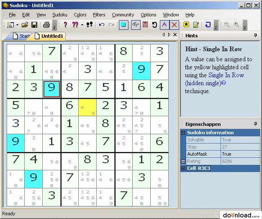Viewport: 262px width, 219px height.
Task: Click the edit grid pencil icon
Action: (x=196, y=25)
